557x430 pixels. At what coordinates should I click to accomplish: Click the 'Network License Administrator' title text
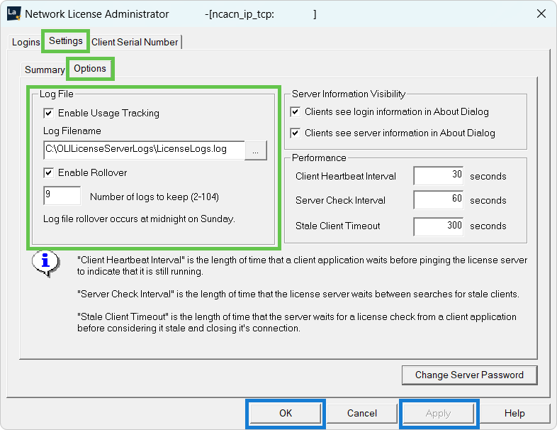[97, 14]
